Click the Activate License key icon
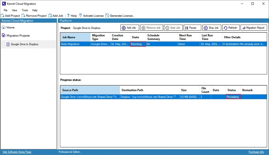This screenshot has height=155, width=269. click(x=80, y=16)
